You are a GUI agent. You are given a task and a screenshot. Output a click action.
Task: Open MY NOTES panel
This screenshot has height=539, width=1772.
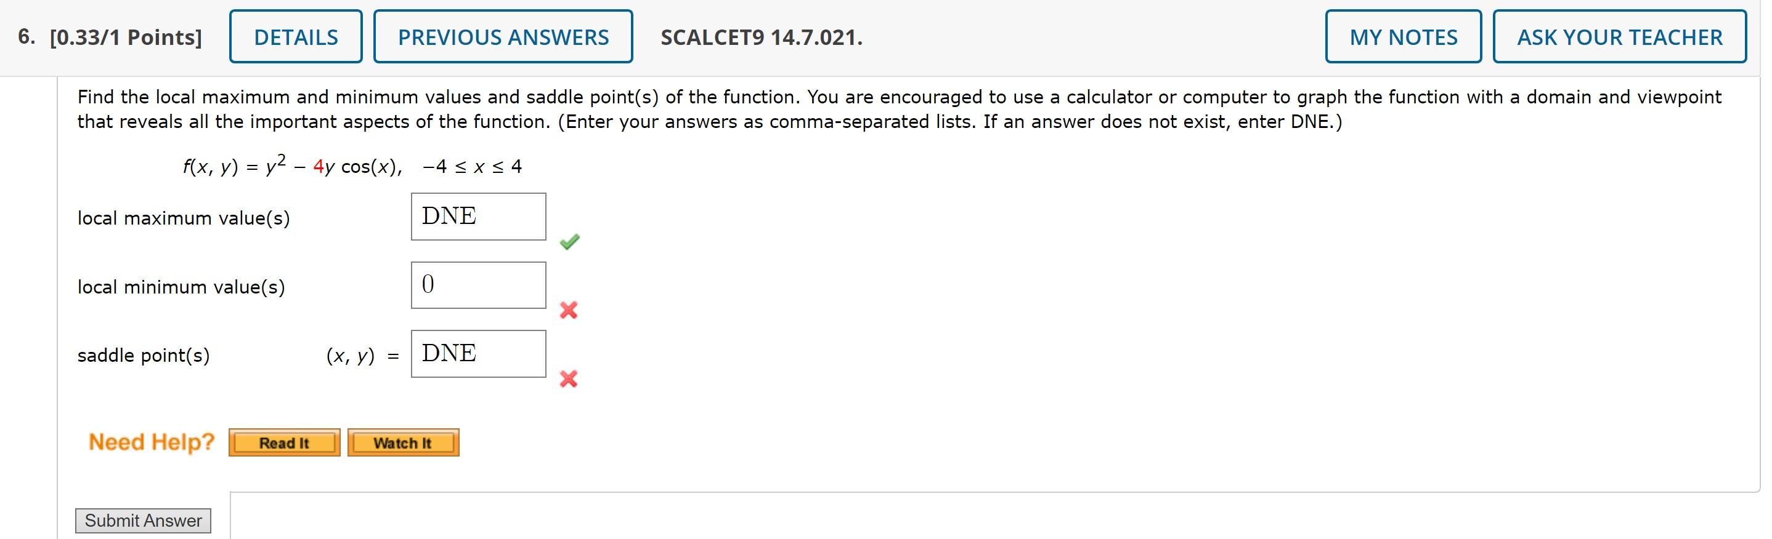[1404, 37]
